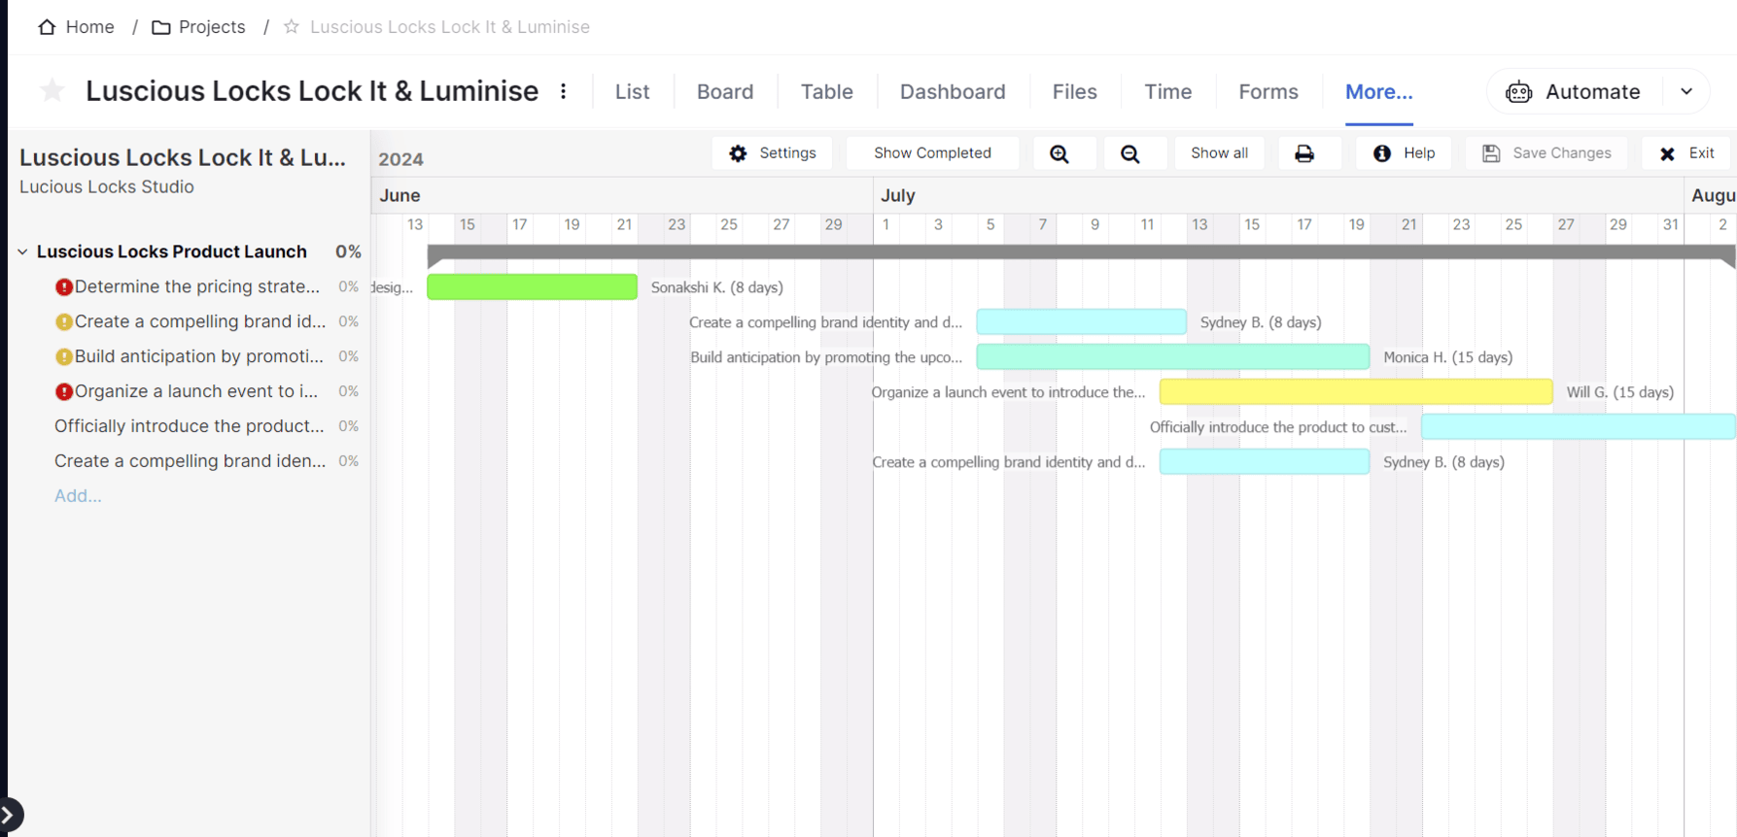Exit the Gantt chart view
The image size is (1737, 837).
1688,153
